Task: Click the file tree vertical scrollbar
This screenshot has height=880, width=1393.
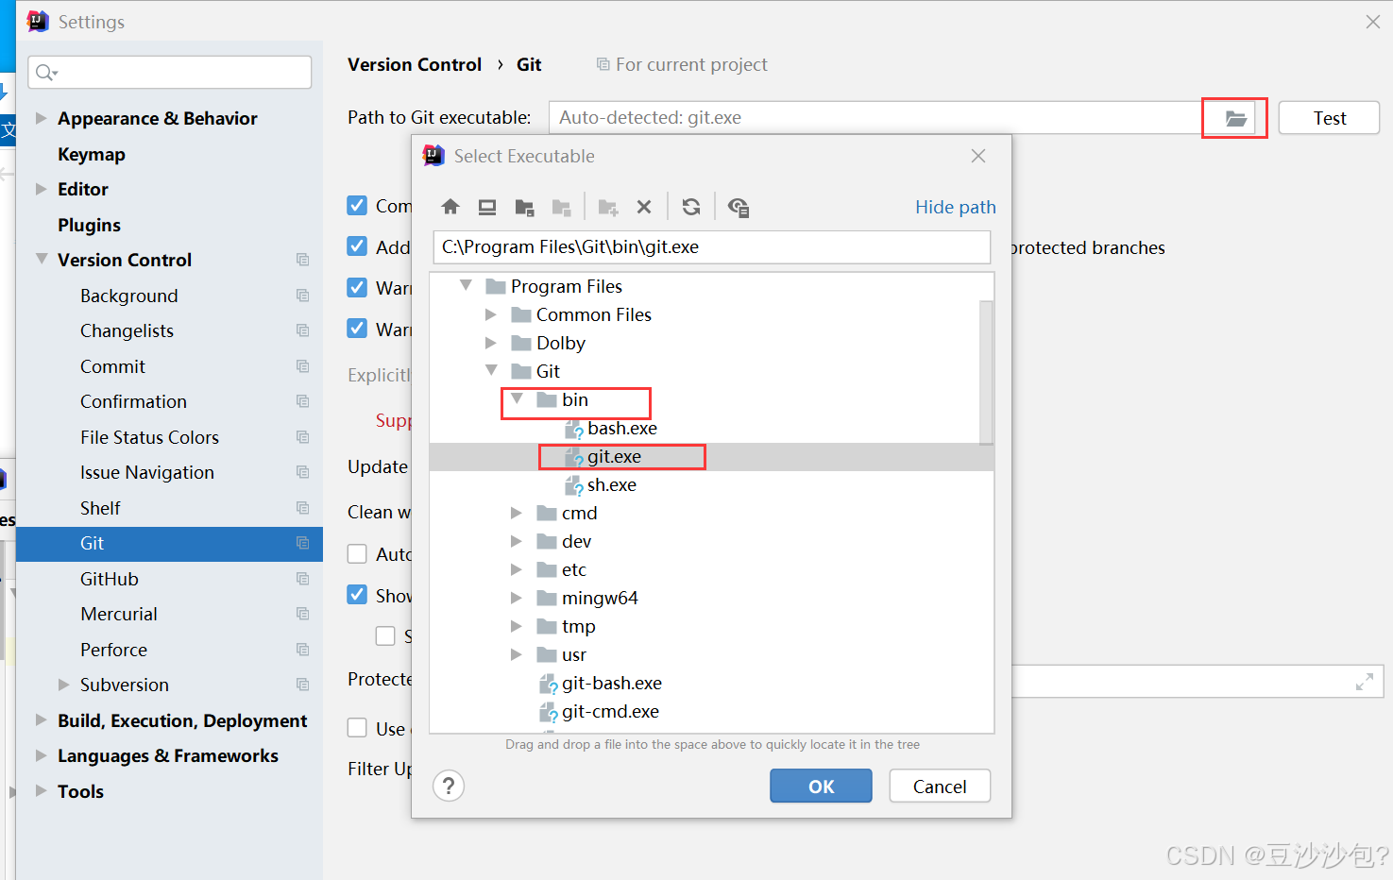Action: coord(986,372)
